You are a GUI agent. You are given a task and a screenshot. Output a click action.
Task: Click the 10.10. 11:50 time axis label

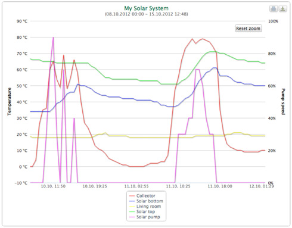click(53, 186)
